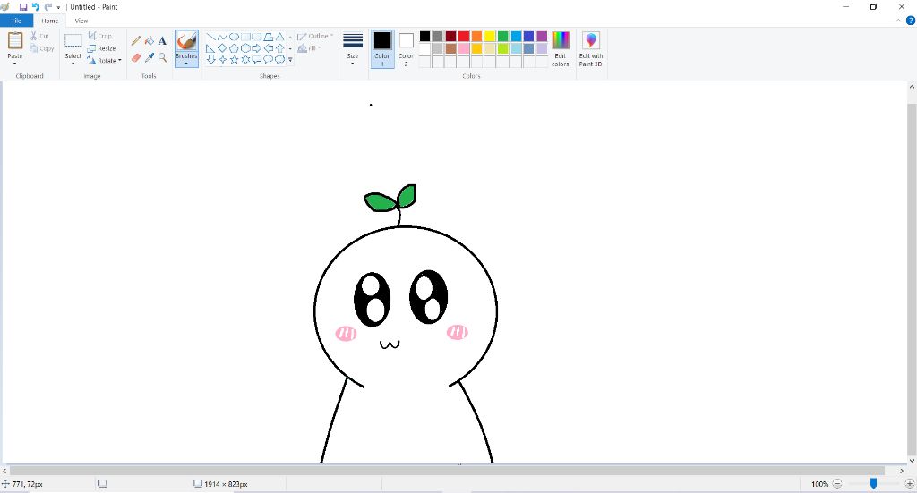Expand the Shapes gallery more arrow
Screen dimensions: 917x493
click(291, 60)
